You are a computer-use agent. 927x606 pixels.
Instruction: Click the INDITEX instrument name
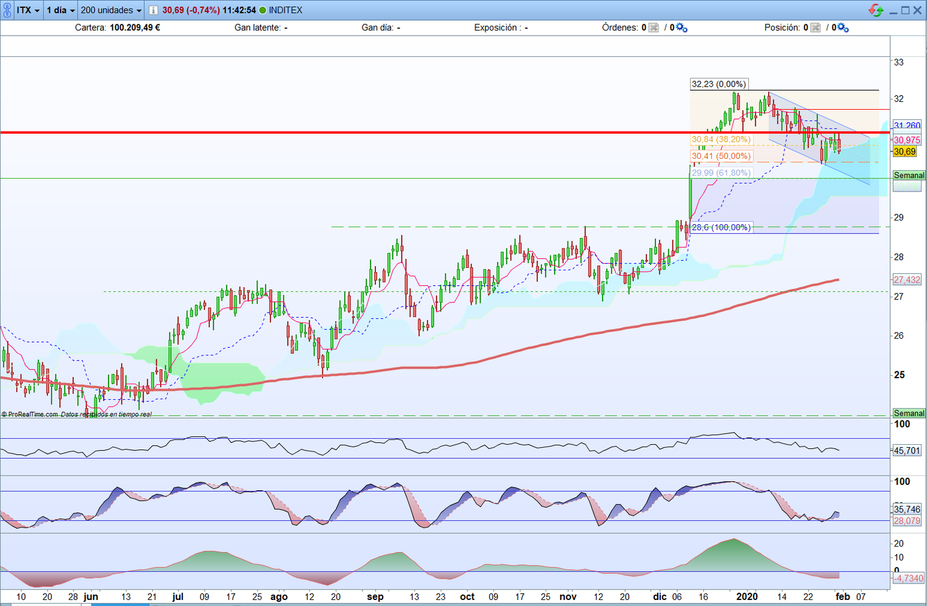click(x=286, y=10)
